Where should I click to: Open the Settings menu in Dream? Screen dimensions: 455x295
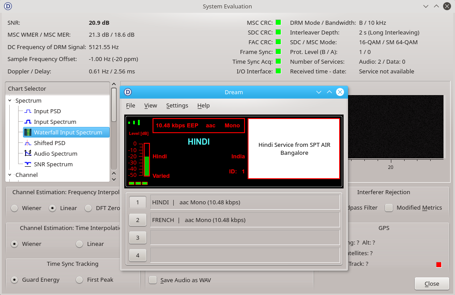[x=177, y=106]
